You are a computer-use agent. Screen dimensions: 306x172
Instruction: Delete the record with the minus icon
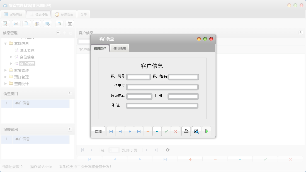pyautogui.click(x=148, y=131)
